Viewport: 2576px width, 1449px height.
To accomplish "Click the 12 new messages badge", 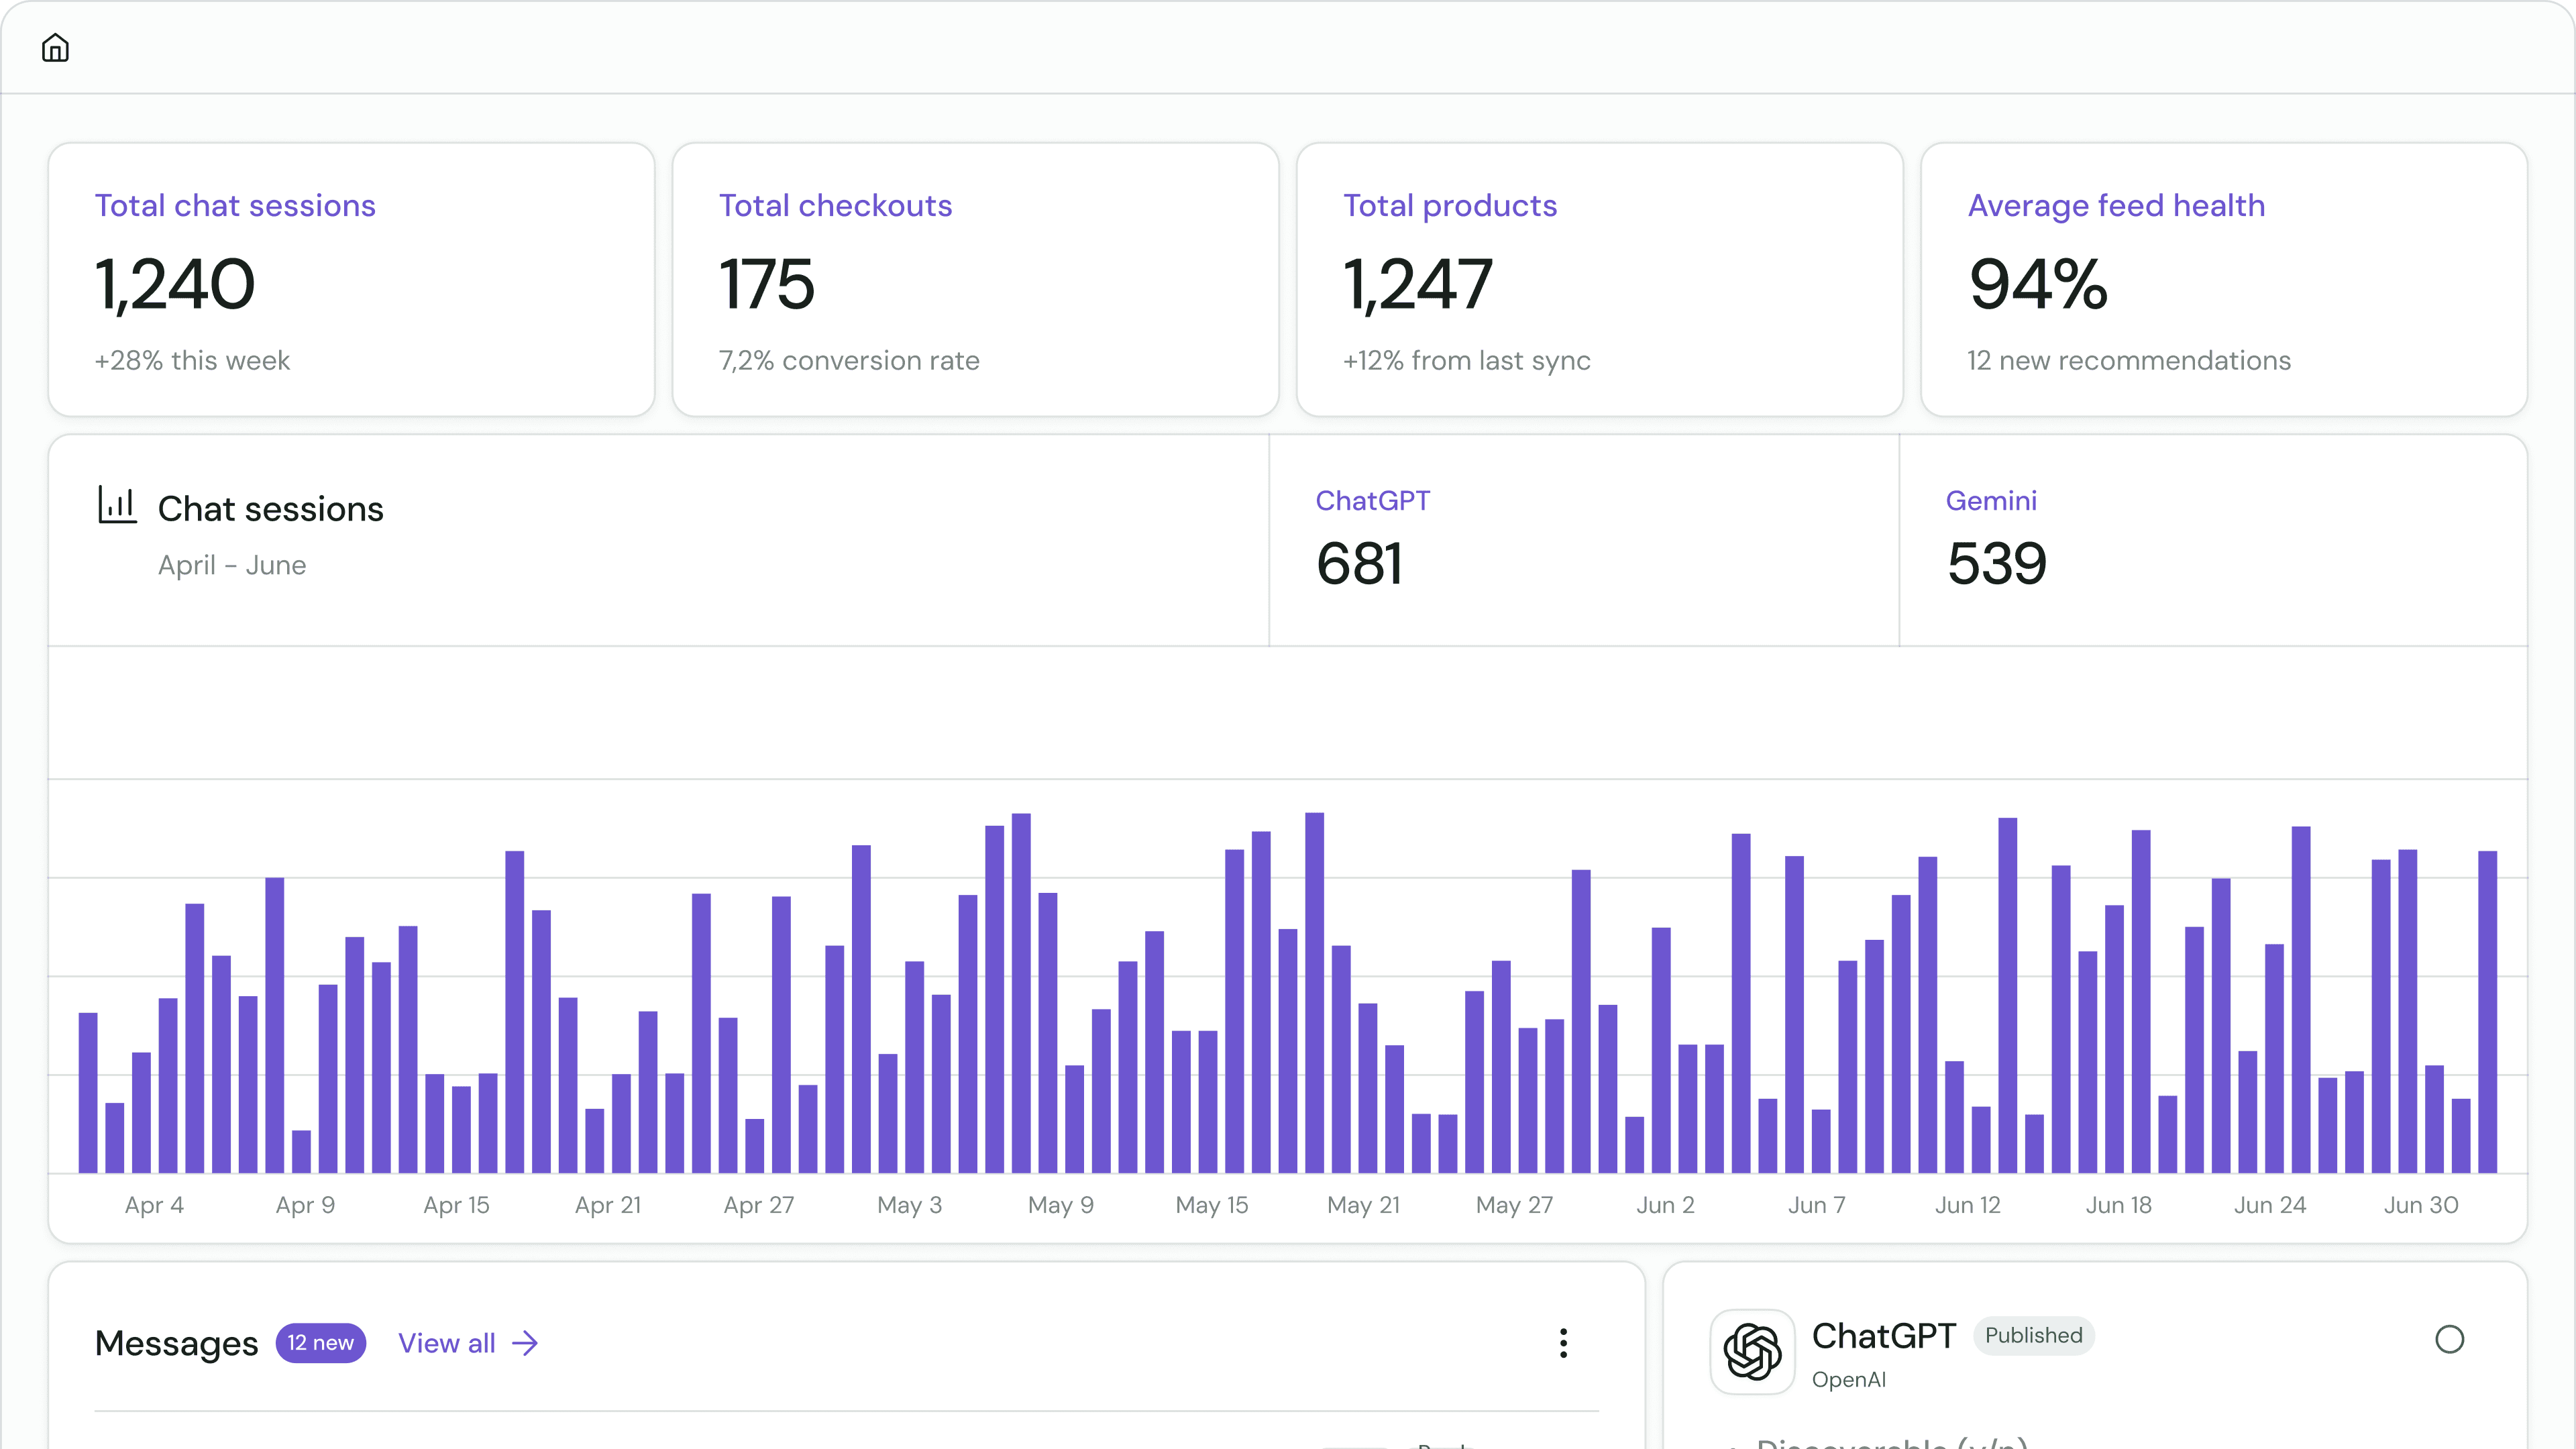I will pyautogui.click(x=320, y=1343).
